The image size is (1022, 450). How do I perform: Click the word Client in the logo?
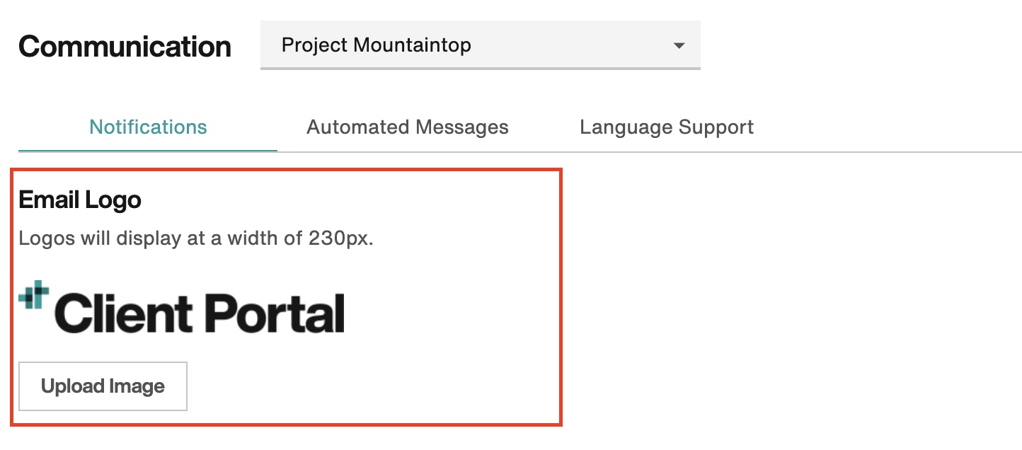[x=123, y=312]
